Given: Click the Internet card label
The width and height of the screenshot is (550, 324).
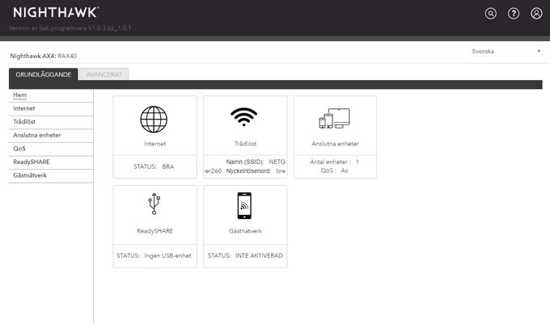Looking at the screenshot, I should point(154,144).
